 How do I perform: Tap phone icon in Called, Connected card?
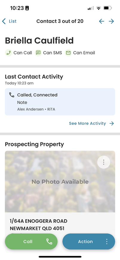point(12,95)
